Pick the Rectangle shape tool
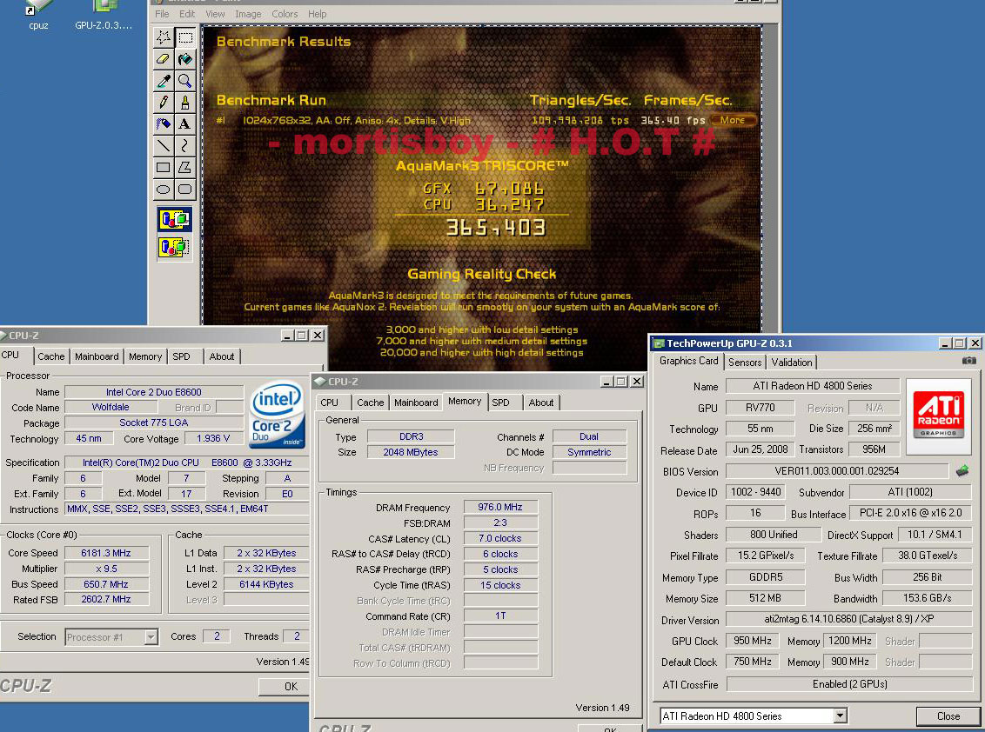The image size is (985, 732). (x=164, y=167)
